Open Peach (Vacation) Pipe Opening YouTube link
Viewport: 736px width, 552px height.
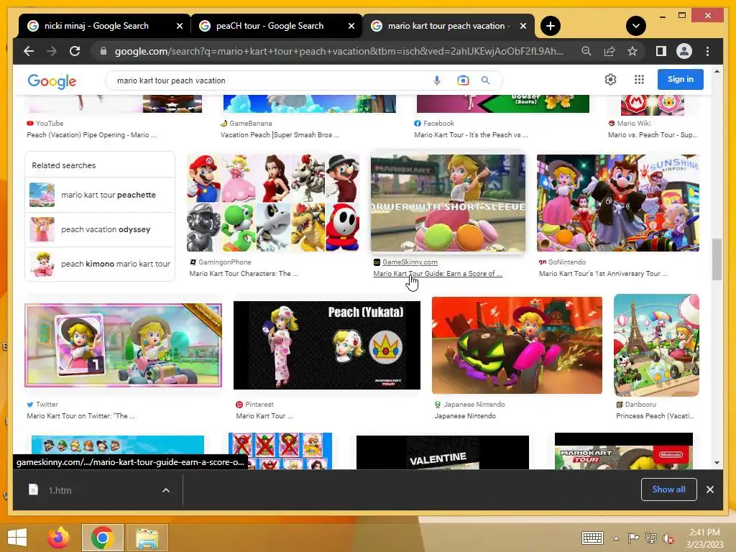[x=91, y=134]
